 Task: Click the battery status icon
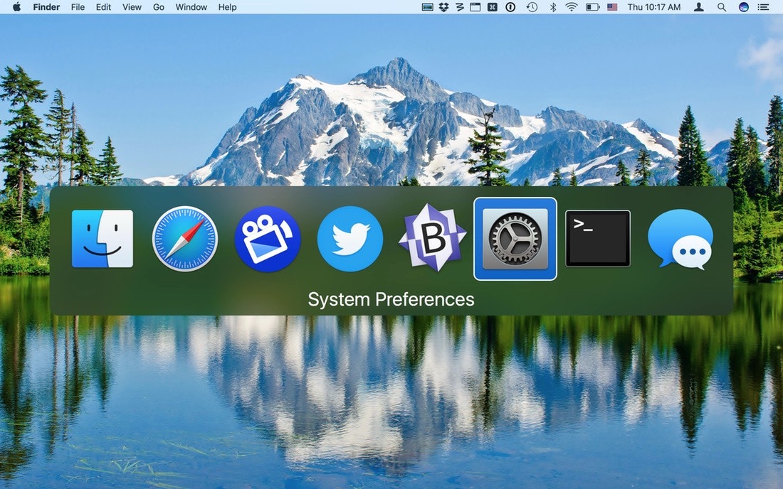coord(592,7)
